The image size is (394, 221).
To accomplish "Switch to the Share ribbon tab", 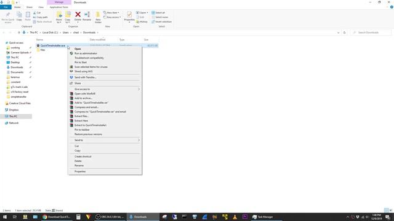I will (30, 7).
